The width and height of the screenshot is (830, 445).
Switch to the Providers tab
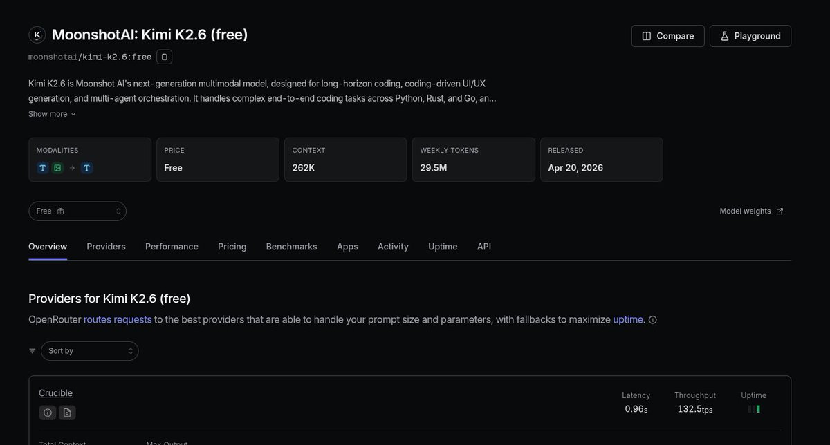(106, 247)
